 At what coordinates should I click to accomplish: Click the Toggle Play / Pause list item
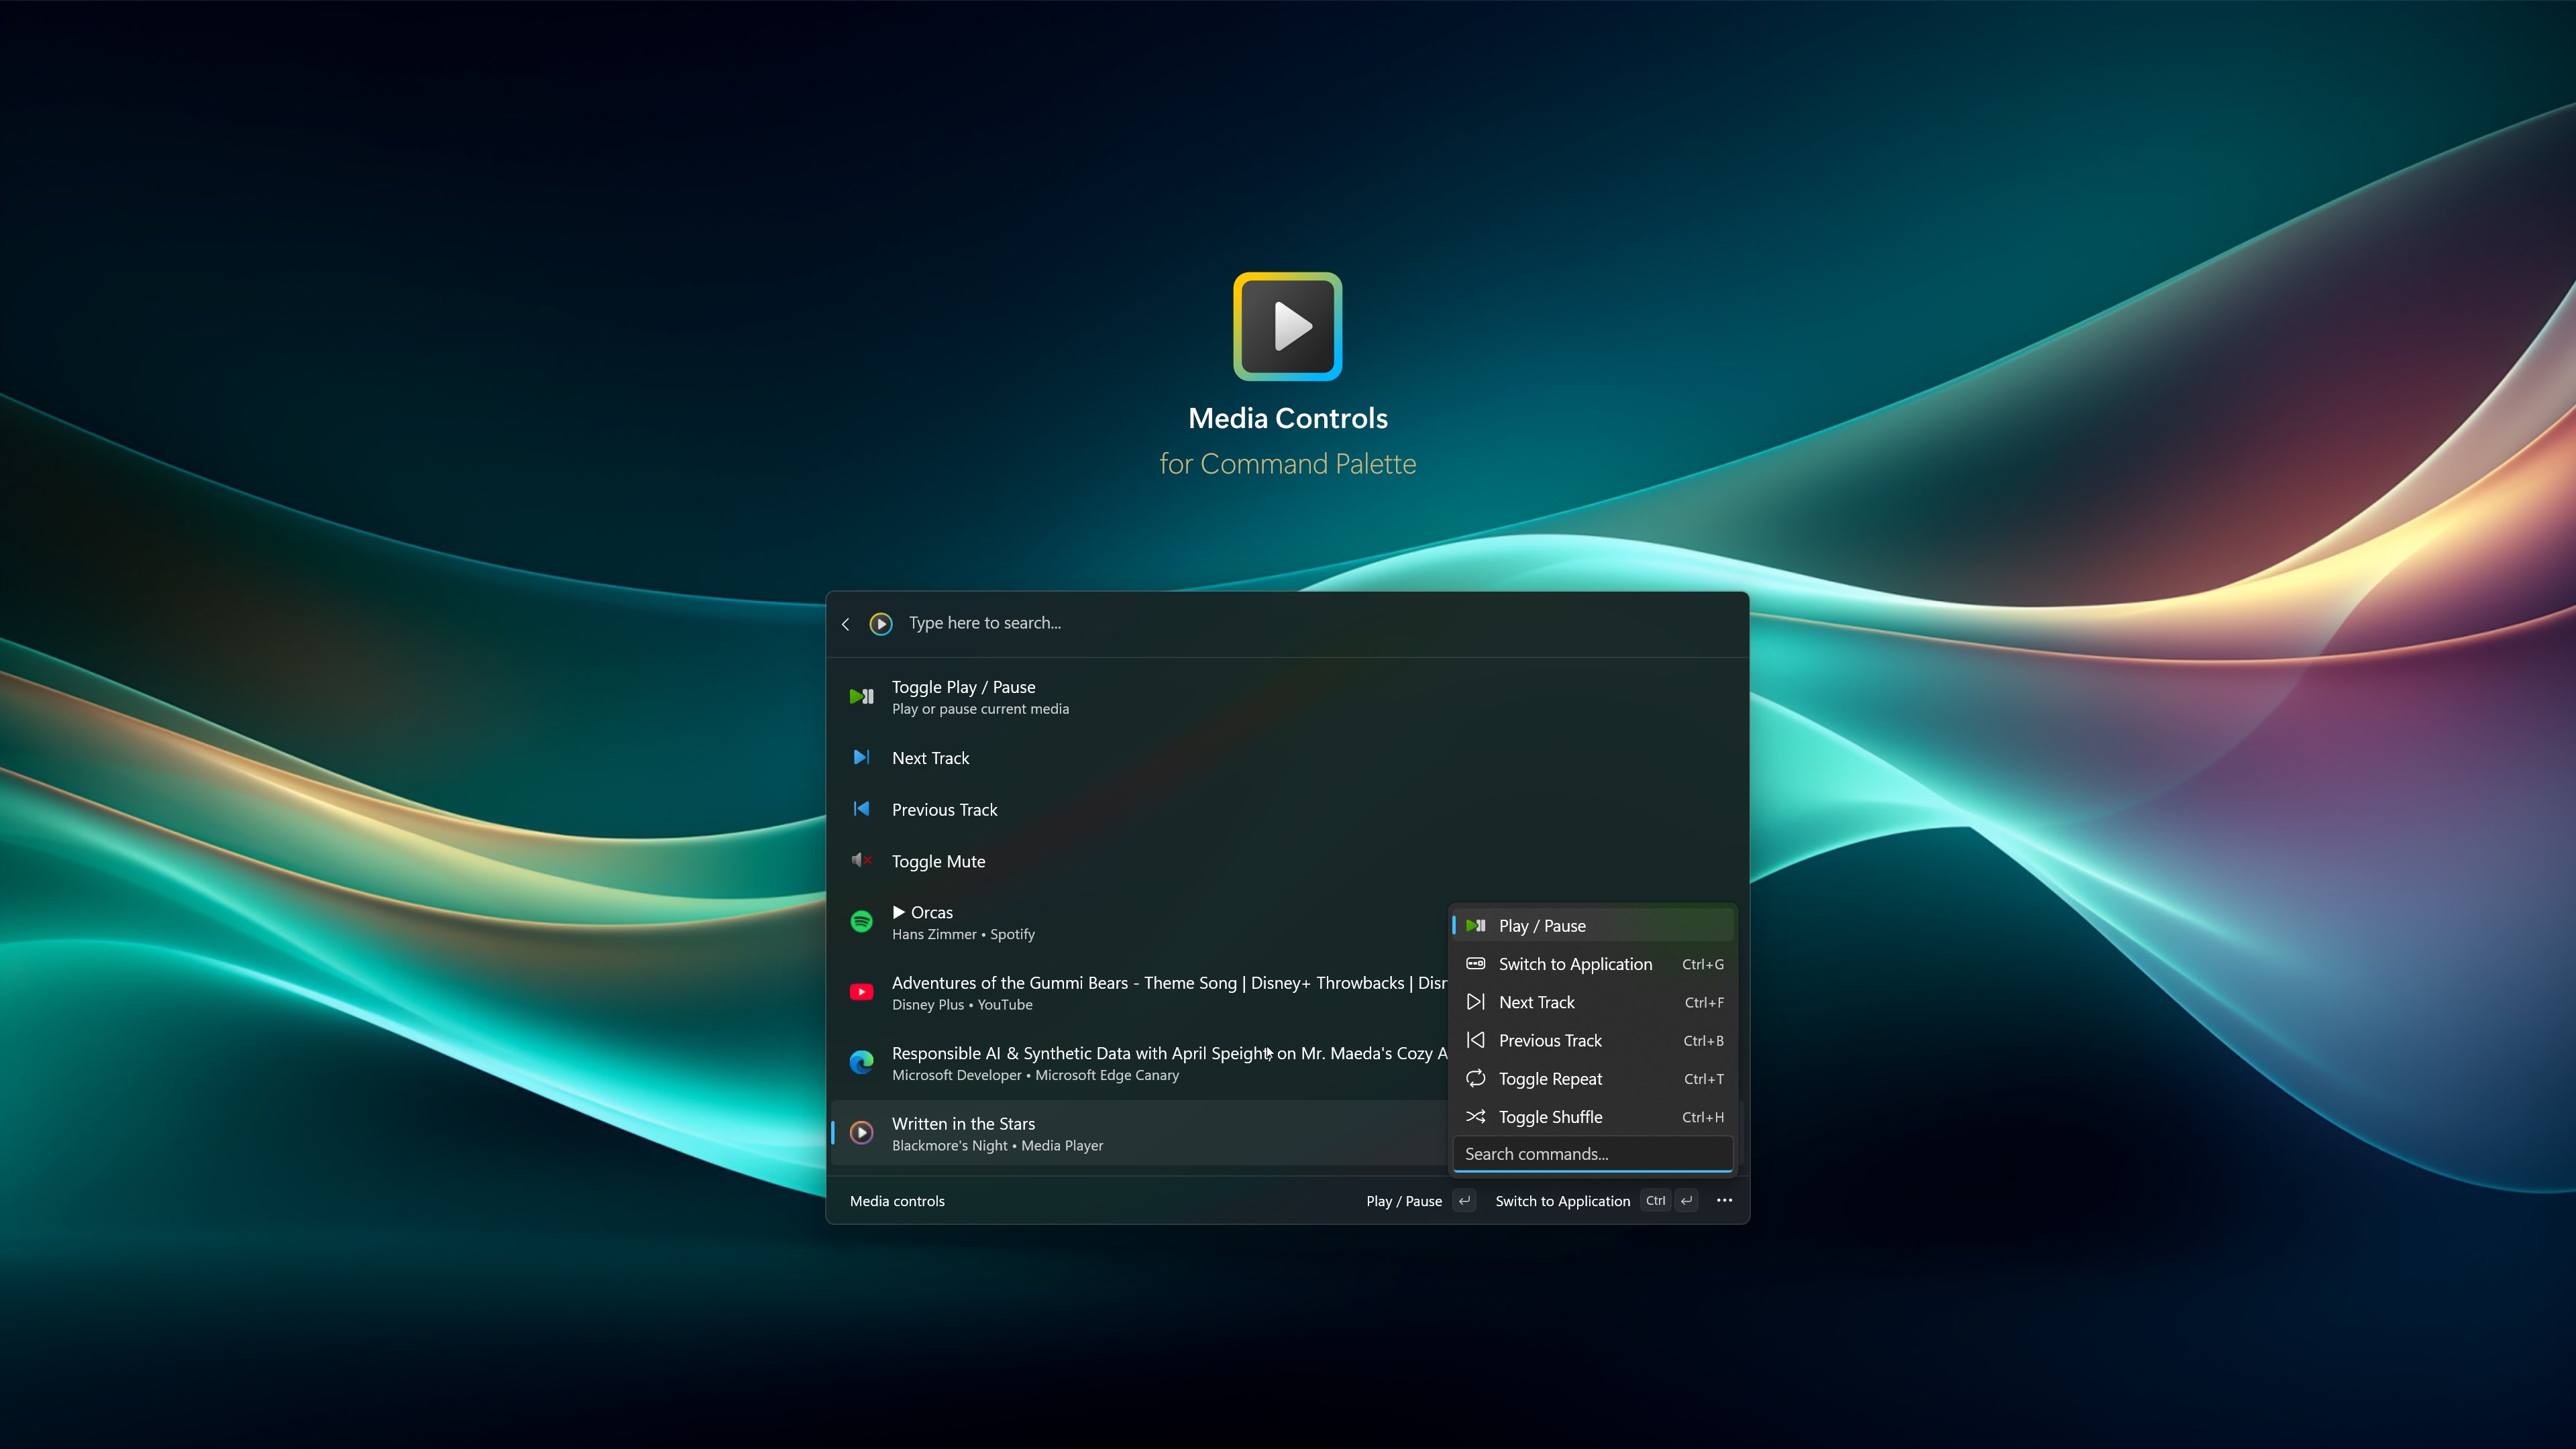coord(963,697)
